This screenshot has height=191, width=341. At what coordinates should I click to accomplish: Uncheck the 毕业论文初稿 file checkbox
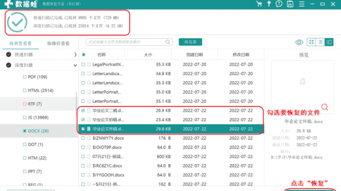pos(83,120)
